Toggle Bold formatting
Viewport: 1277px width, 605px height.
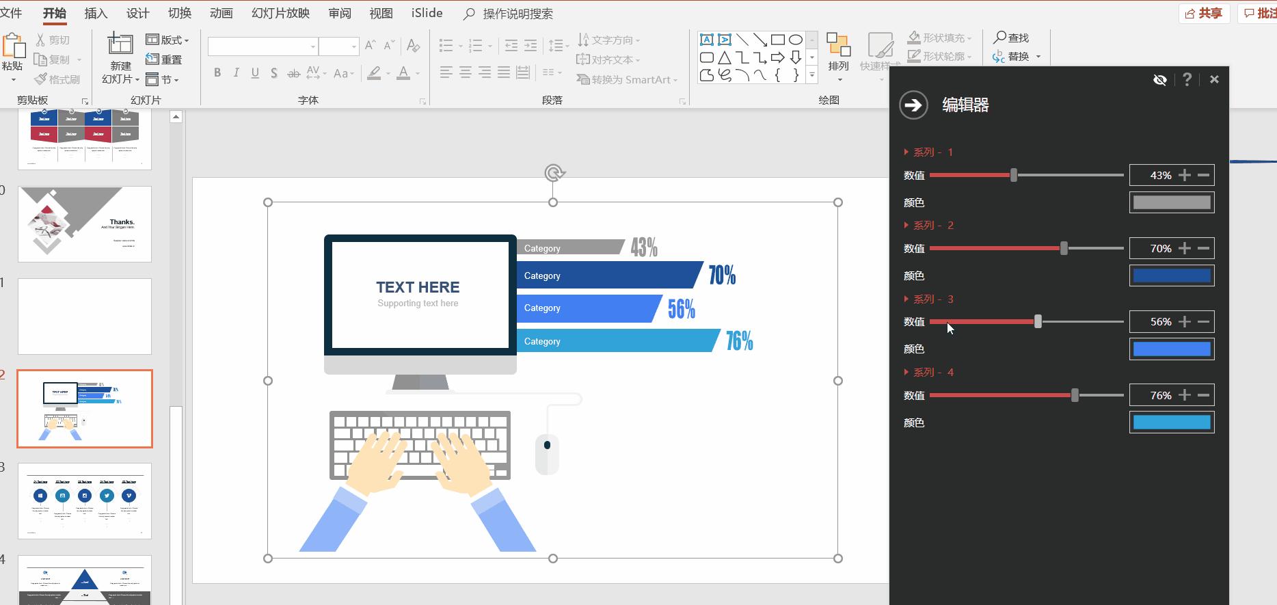[217, 73]
